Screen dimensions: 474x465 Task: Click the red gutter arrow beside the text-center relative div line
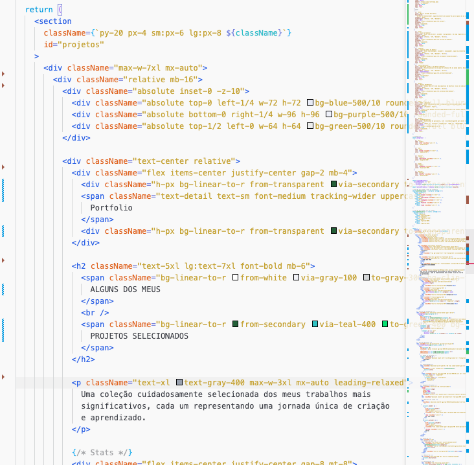(x=3, y=167)
